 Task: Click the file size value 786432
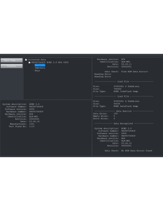[x=117, y=89]
